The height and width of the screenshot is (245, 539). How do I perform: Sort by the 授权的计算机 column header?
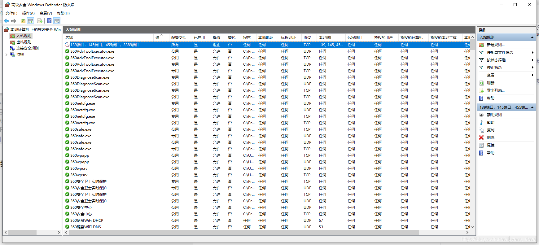pos(413,38)
